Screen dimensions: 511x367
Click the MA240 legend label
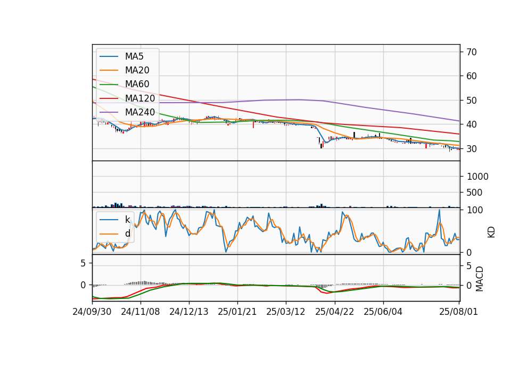coord(140,112)
